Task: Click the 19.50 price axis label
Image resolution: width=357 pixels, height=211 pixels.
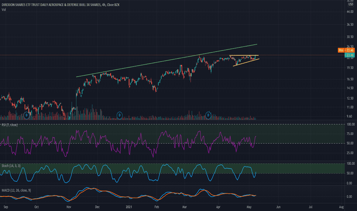Action: tap(350, 68)
